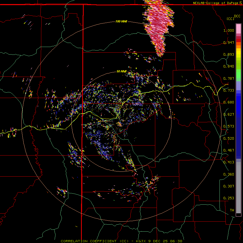This screenshot has height=243, width=243.
Task: Click the 0.253 color scale value
Action: [229, 198]
